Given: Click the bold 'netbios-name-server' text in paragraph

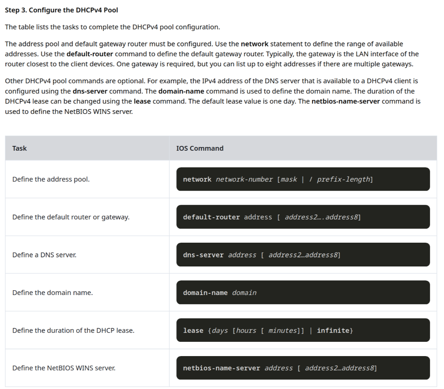Looking at the screenshot, I should click(346, 101).
